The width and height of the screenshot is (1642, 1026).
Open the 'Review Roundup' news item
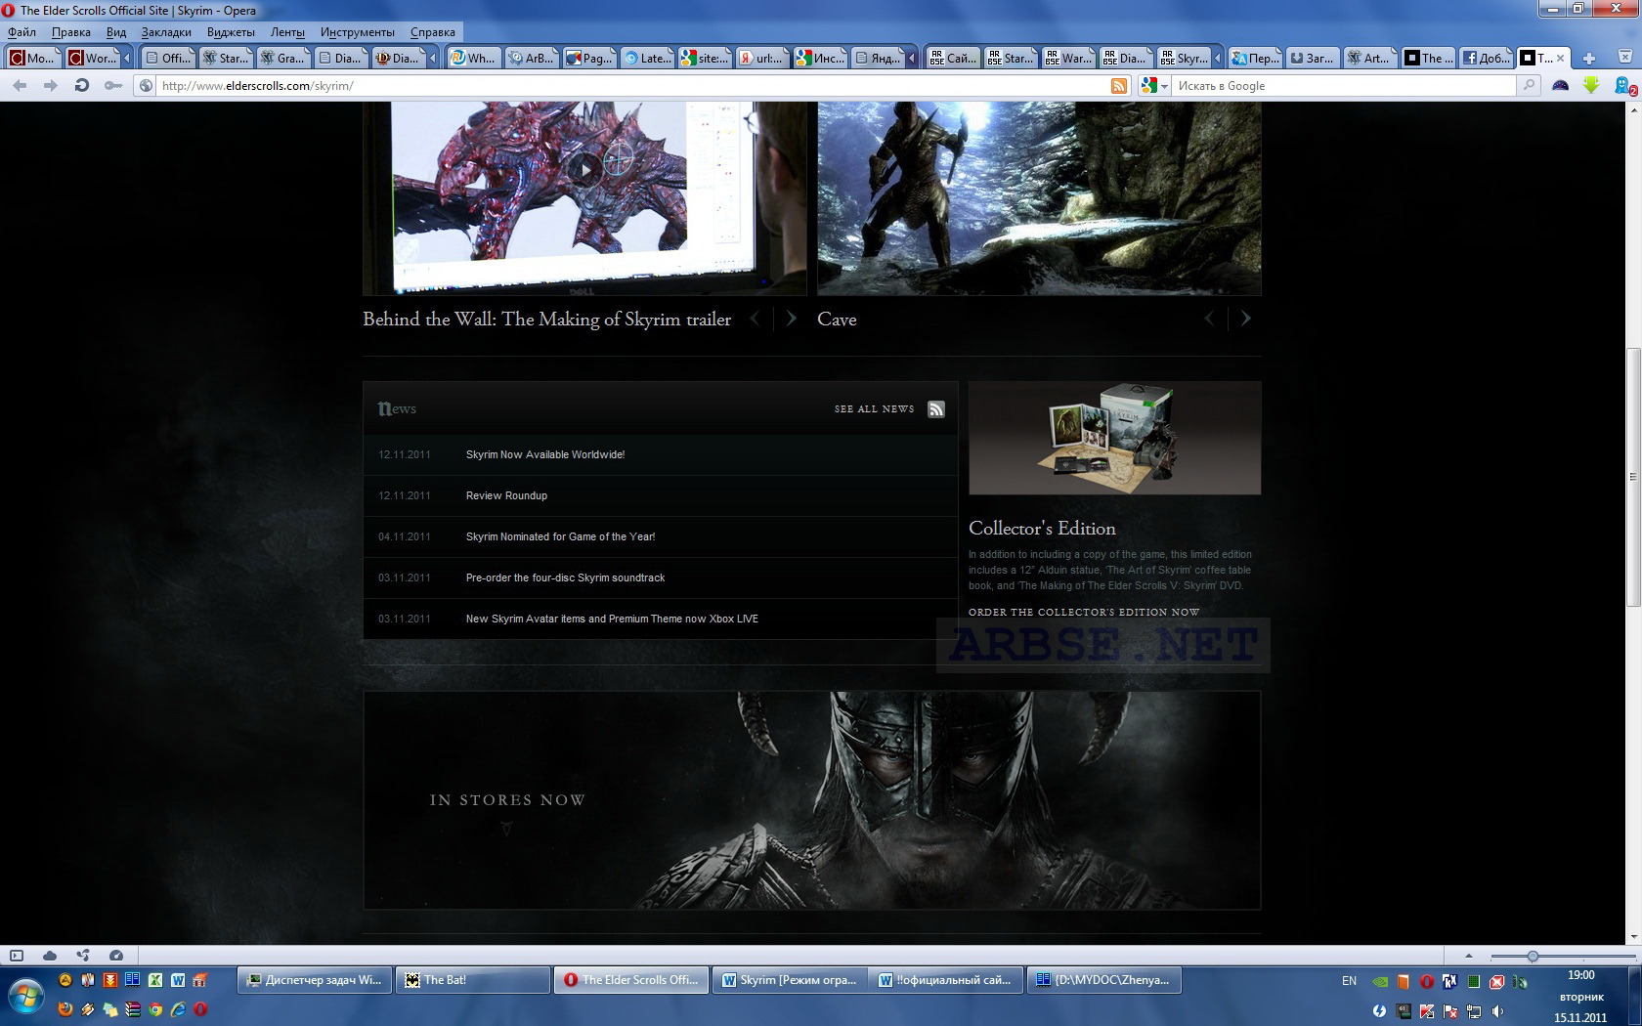click(506, 495)
